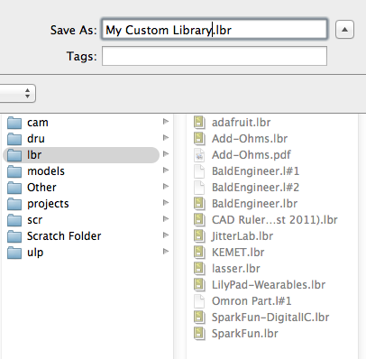
Task: Click the BaldEngineer.lbr library file icon
Action: pos(199,204)
